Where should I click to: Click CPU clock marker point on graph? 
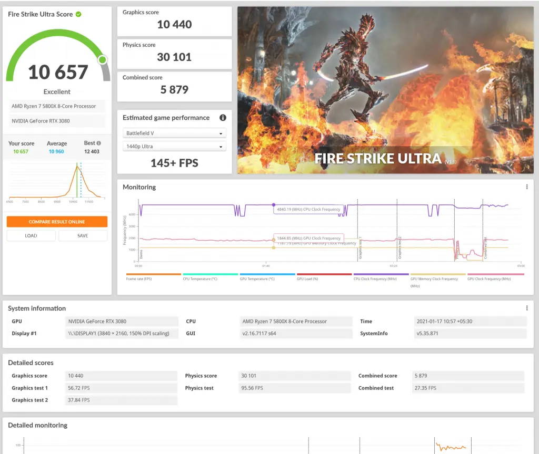pyautogui.click(x=274, y=205)
